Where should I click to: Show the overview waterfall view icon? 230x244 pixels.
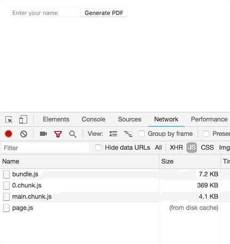[x=128, y=134]
